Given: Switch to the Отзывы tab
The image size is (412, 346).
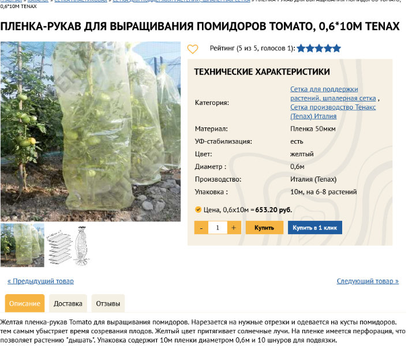Looking at the screenshot, I should click(x=108, y=303).
